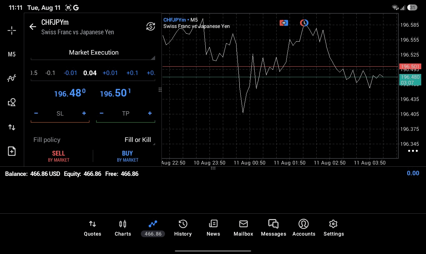Increase the SL value with plus
This screenshot has width=426, height=254.
(x=84, y=113)
